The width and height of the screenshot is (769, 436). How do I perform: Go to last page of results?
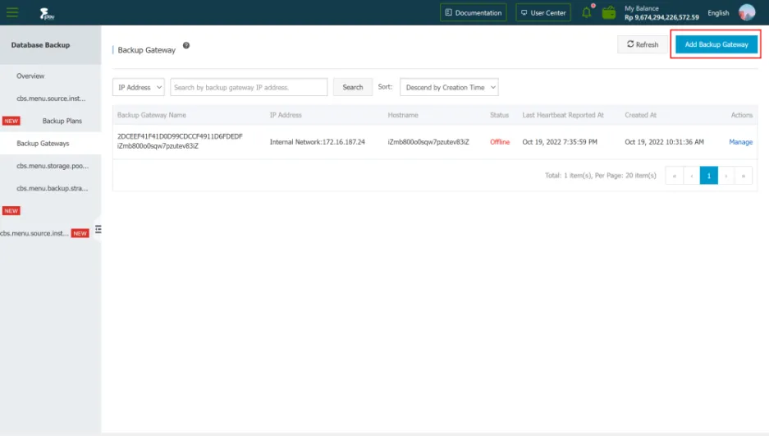click(x=744, y=176)
